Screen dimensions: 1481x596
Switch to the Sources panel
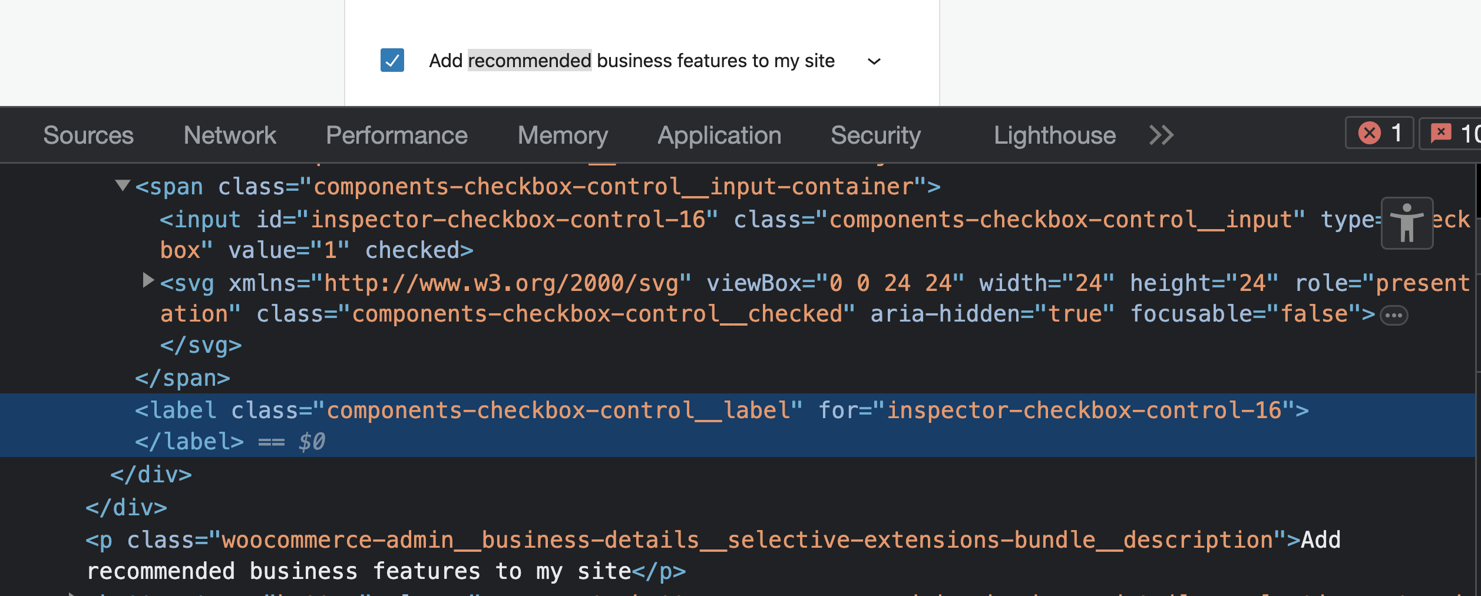(88, 134)
